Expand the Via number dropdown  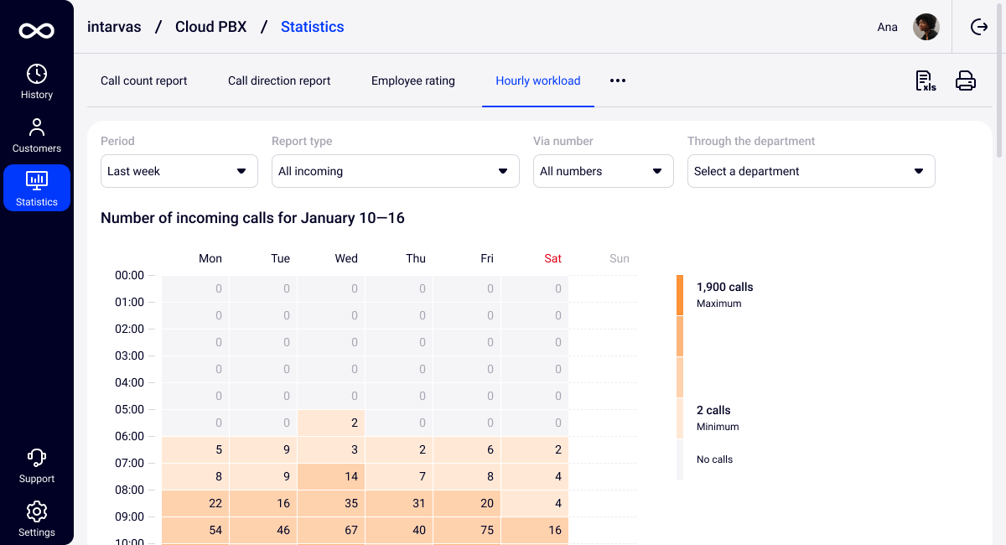pos(603,171)
